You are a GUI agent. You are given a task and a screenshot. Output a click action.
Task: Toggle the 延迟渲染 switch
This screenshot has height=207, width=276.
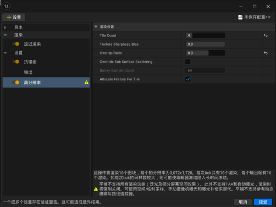[x=16, y=44]
